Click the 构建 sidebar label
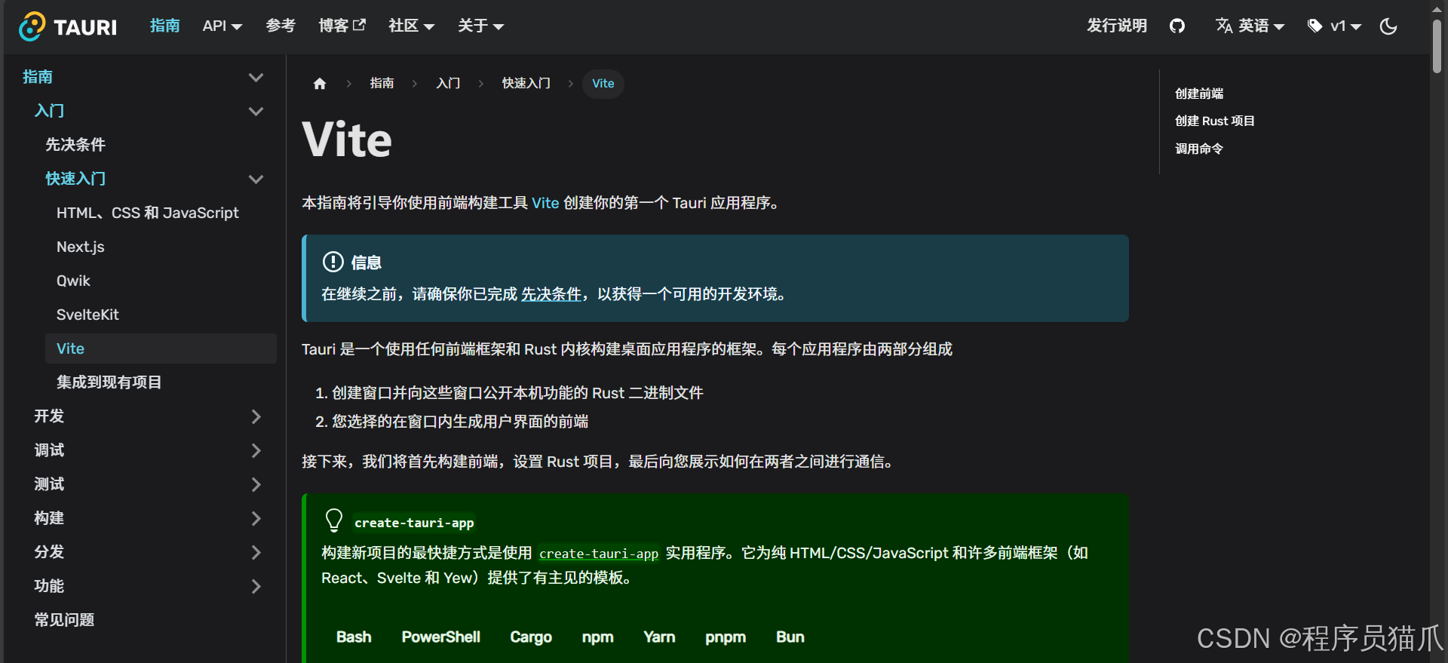This screenshot has height=663, width=1448. pyautogui.click(x=49, y=518)
